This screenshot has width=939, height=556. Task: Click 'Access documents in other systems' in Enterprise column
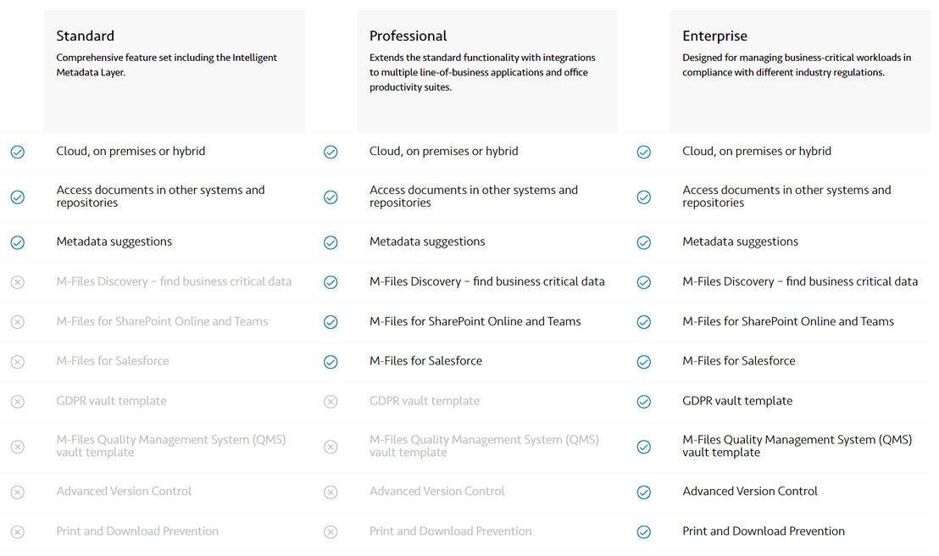[x=787, y=196]
